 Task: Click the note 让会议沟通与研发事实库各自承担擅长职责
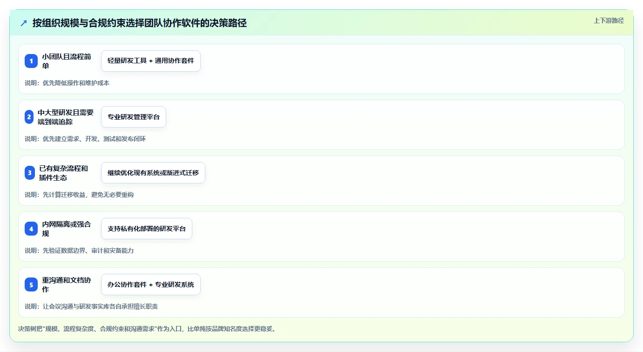(x=100, y=306)
